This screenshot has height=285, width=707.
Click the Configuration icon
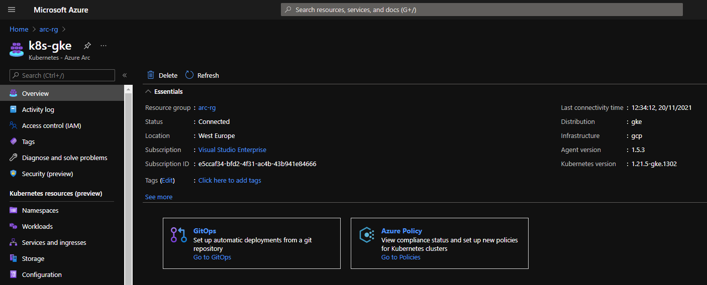(x=14, y=274)
